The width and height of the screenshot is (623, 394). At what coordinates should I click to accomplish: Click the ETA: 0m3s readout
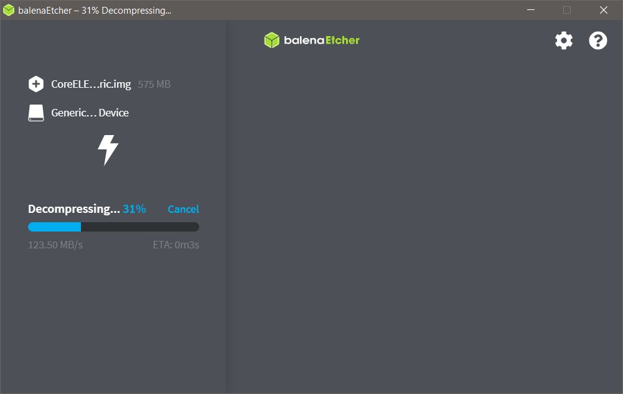point(176,245)
